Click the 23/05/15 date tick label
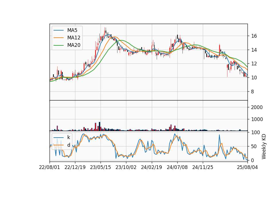This screenshot has width=275, height=197. point(101,167)
